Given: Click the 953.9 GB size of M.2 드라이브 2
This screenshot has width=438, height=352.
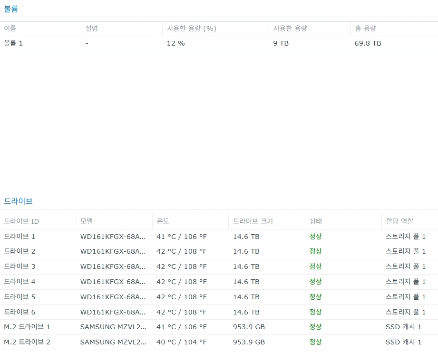Looking at the screenshot, I should (x=249, y=342).
